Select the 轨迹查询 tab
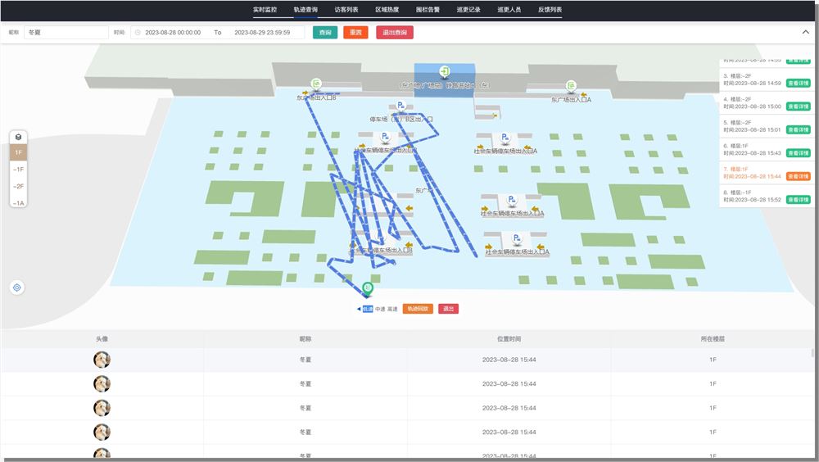 click(x=305, y=9)
